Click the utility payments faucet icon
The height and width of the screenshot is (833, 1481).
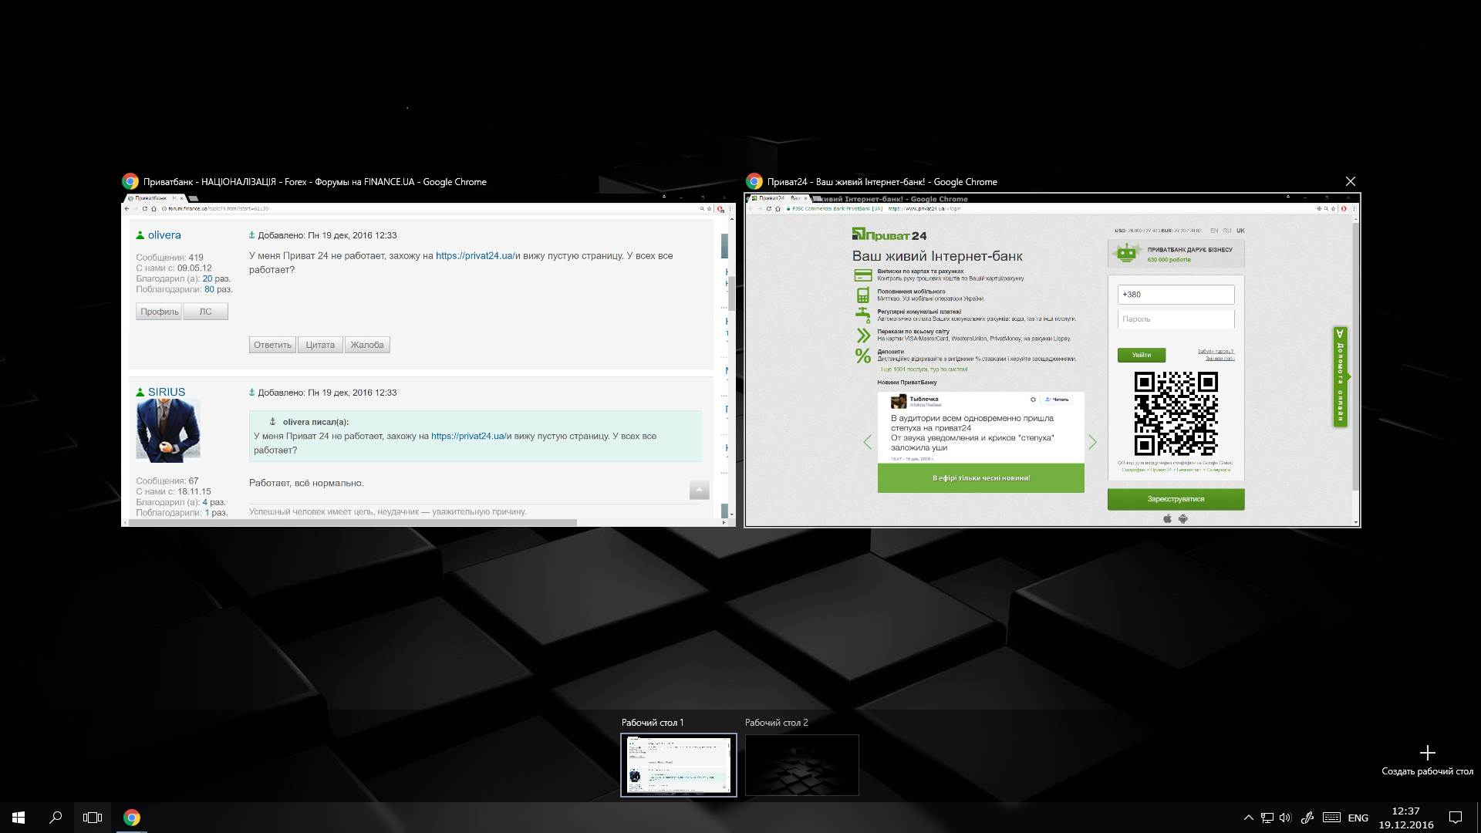point(863,315)
